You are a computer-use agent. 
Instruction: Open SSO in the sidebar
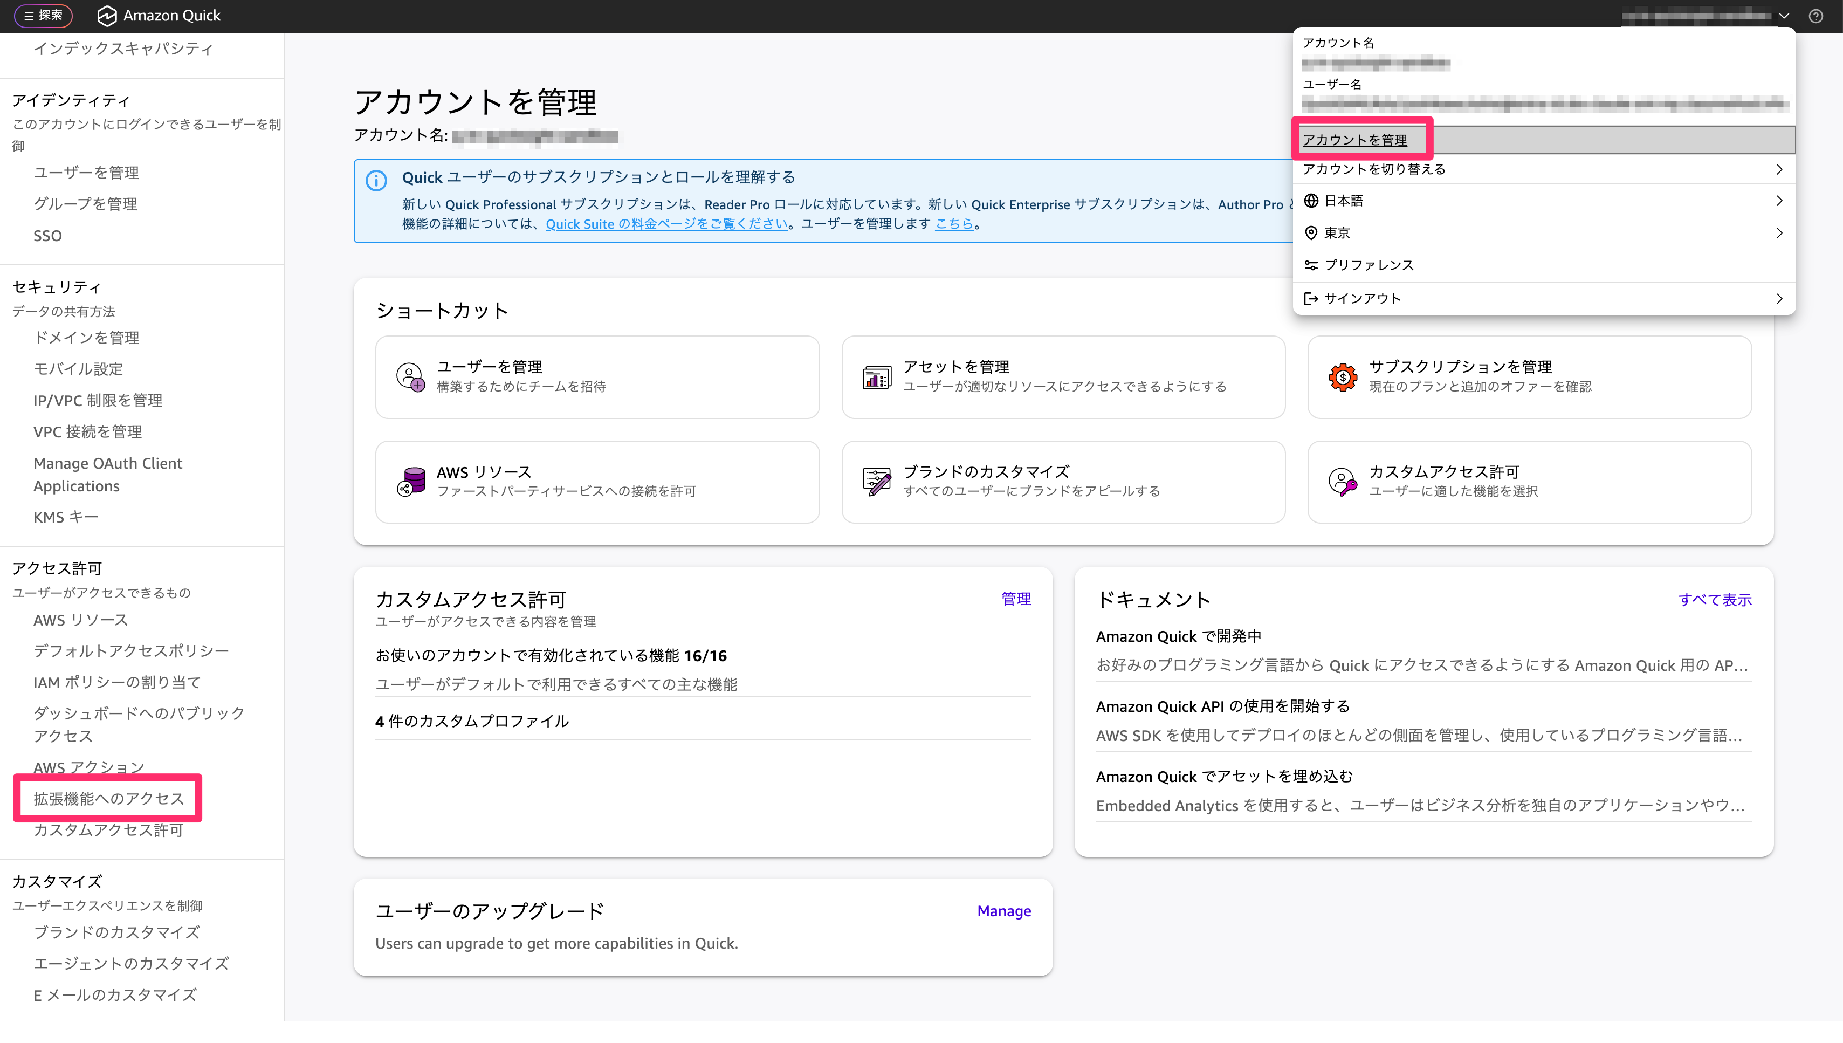point(47,236)
